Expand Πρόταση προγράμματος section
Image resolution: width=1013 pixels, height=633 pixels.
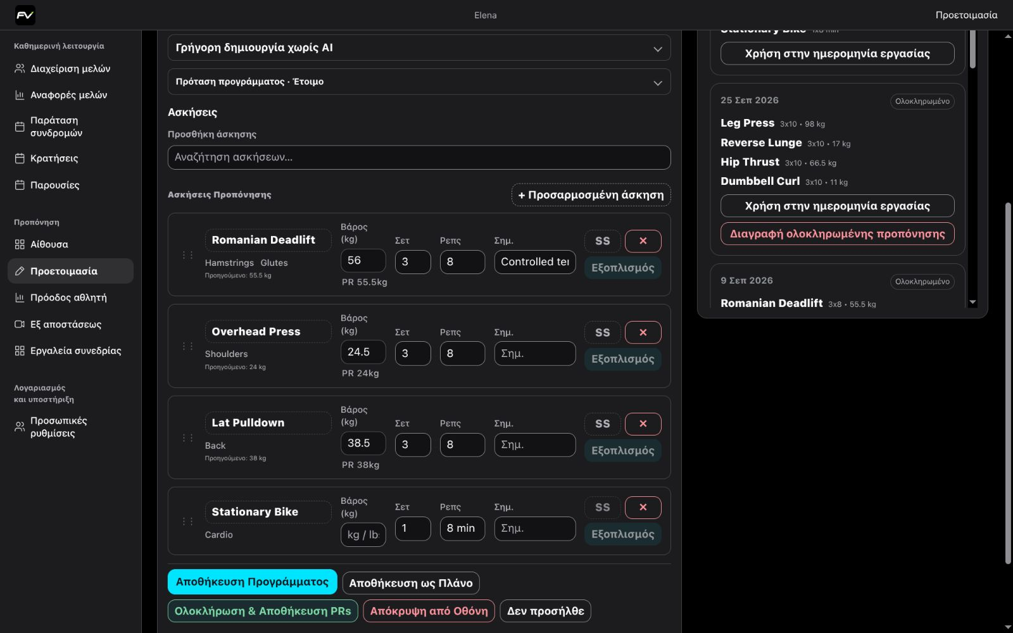point(419,82)
